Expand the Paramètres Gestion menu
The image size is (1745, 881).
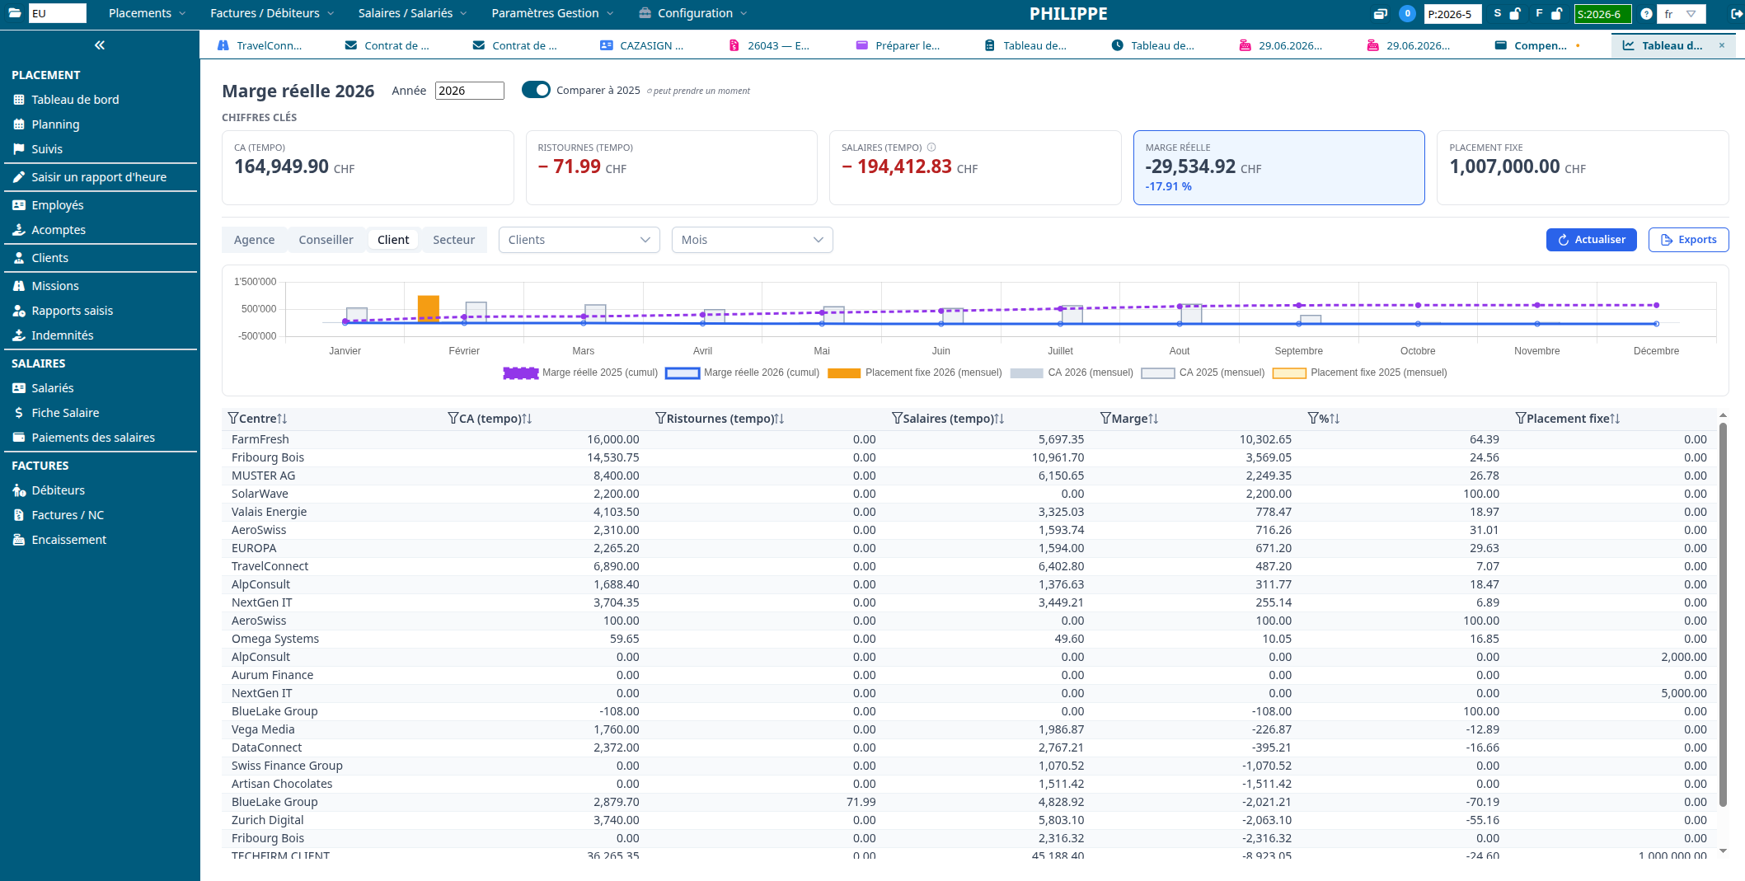coord(552,13)
